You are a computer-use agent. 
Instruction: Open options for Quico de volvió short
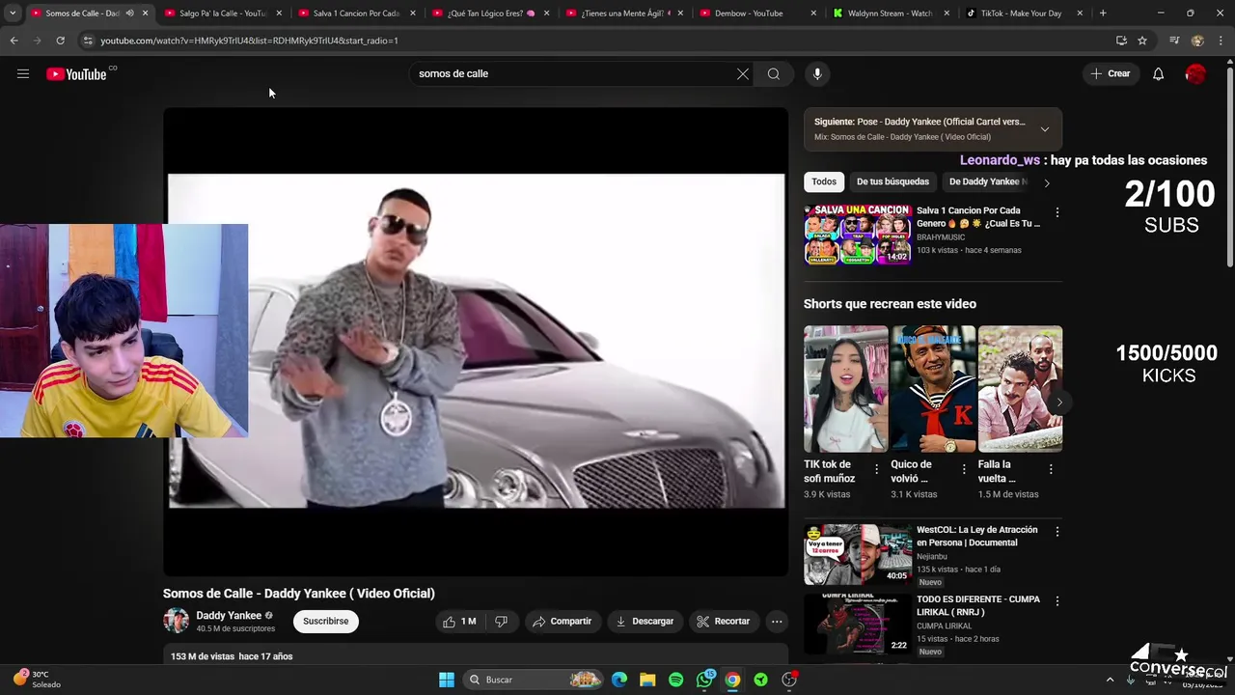963,469
